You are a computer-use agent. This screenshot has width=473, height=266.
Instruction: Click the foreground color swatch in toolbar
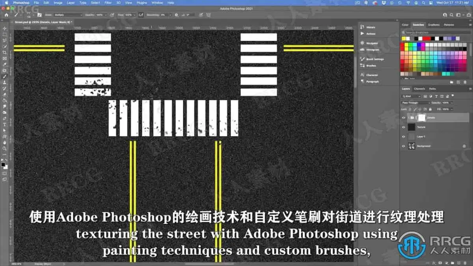click(4, 164)
